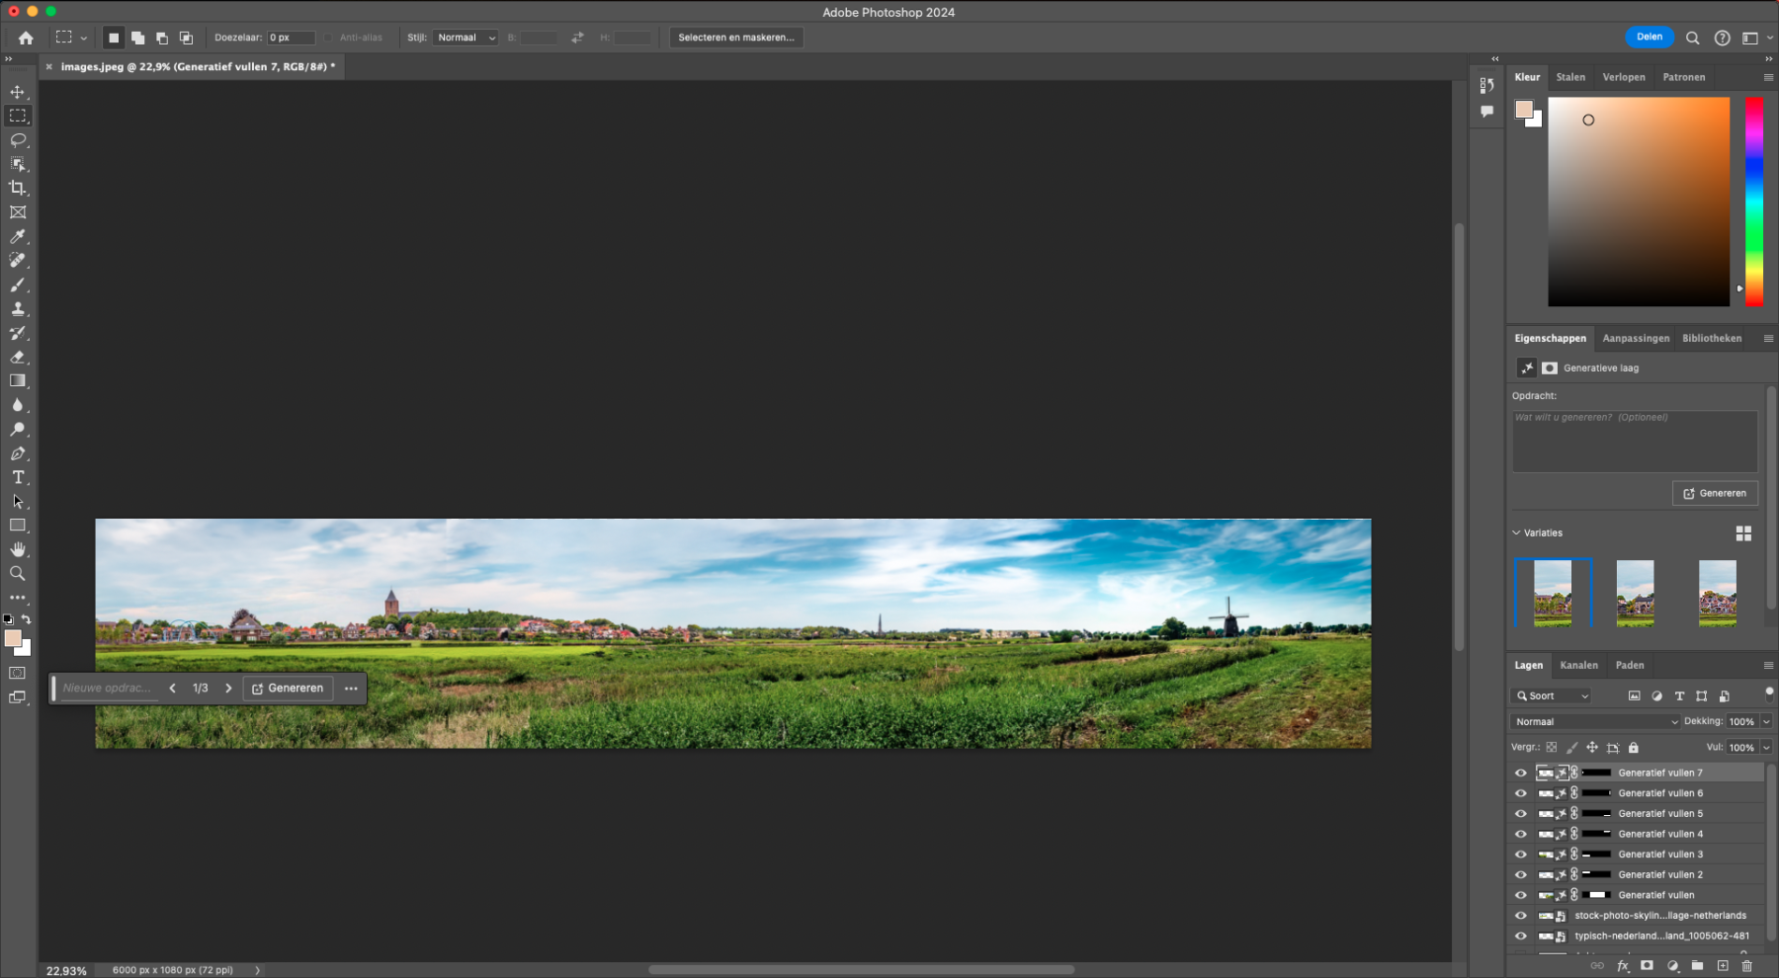Collapse the Variaties section
This screenshot has height=978, width=1779.
tap(1517, 532)
